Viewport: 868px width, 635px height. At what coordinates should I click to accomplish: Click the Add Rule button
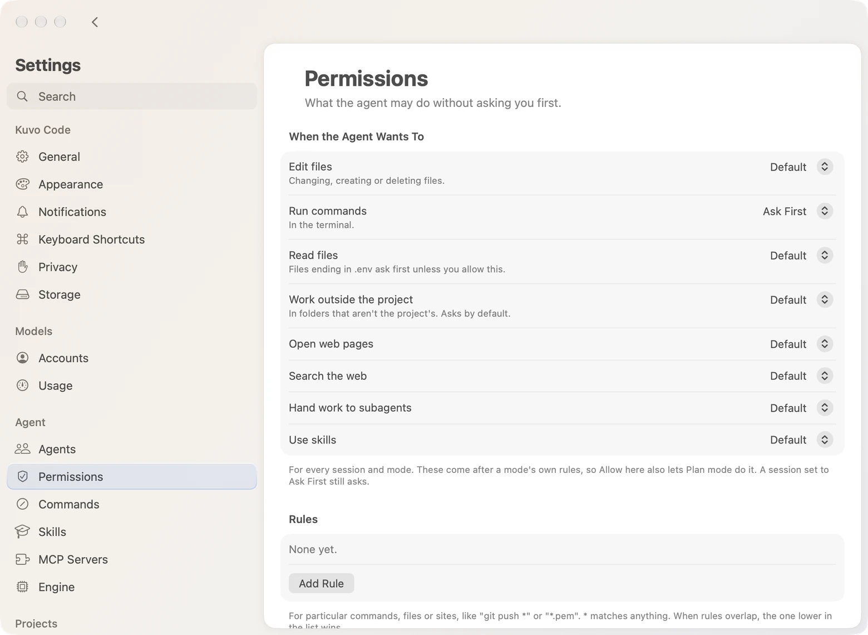tap(321, 583)
